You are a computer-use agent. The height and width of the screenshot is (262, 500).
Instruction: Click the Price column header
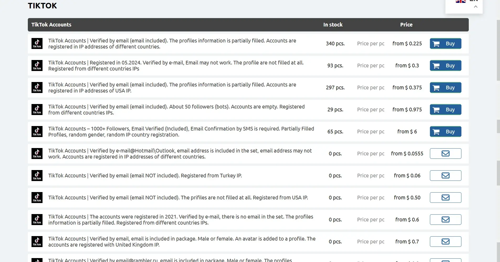[406, 25]
